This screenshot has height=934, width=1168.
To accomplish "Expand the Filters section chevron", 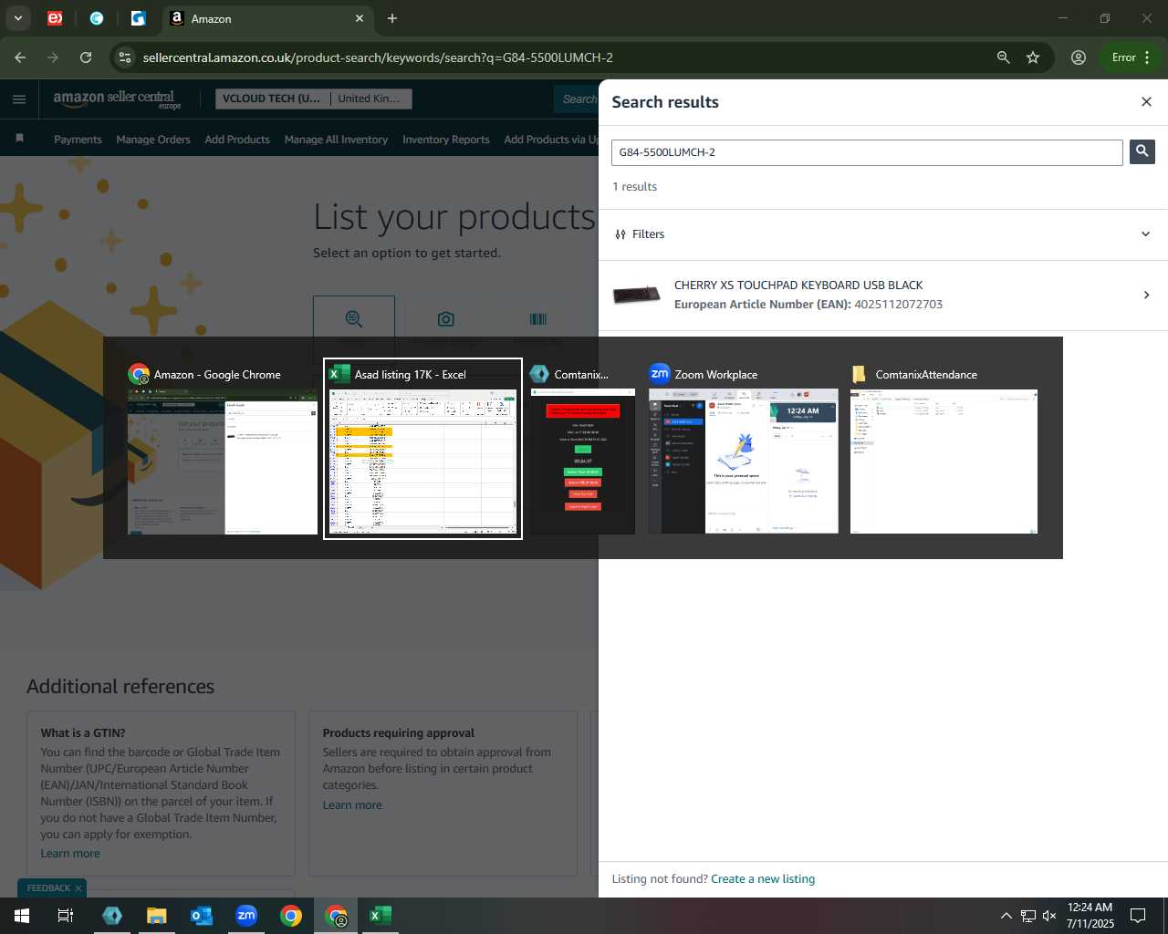I will point(1146,234).
